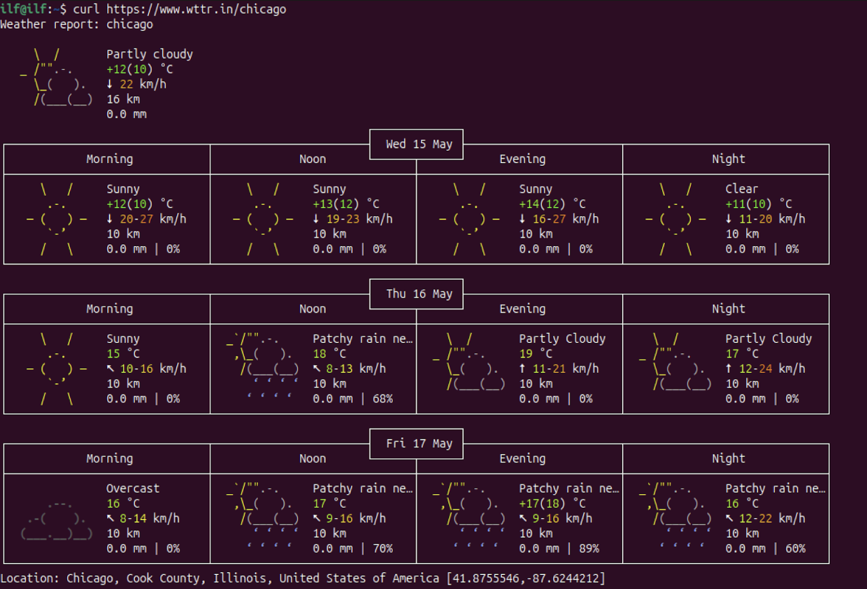The image size is (867, 589).
Task: Click Thursday evening's partly cloudy icon
Action: 468,362
